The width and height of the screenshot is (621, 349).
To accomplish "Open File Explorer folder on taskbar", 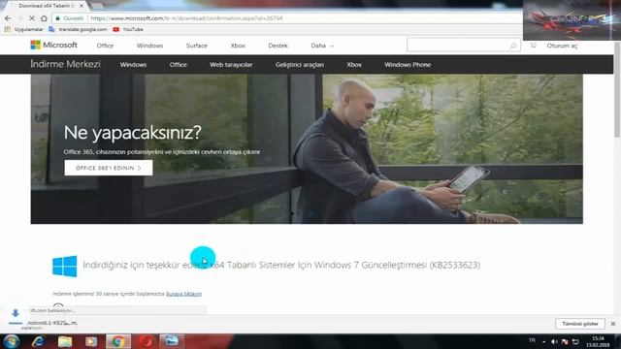I will tap(65, 341).
